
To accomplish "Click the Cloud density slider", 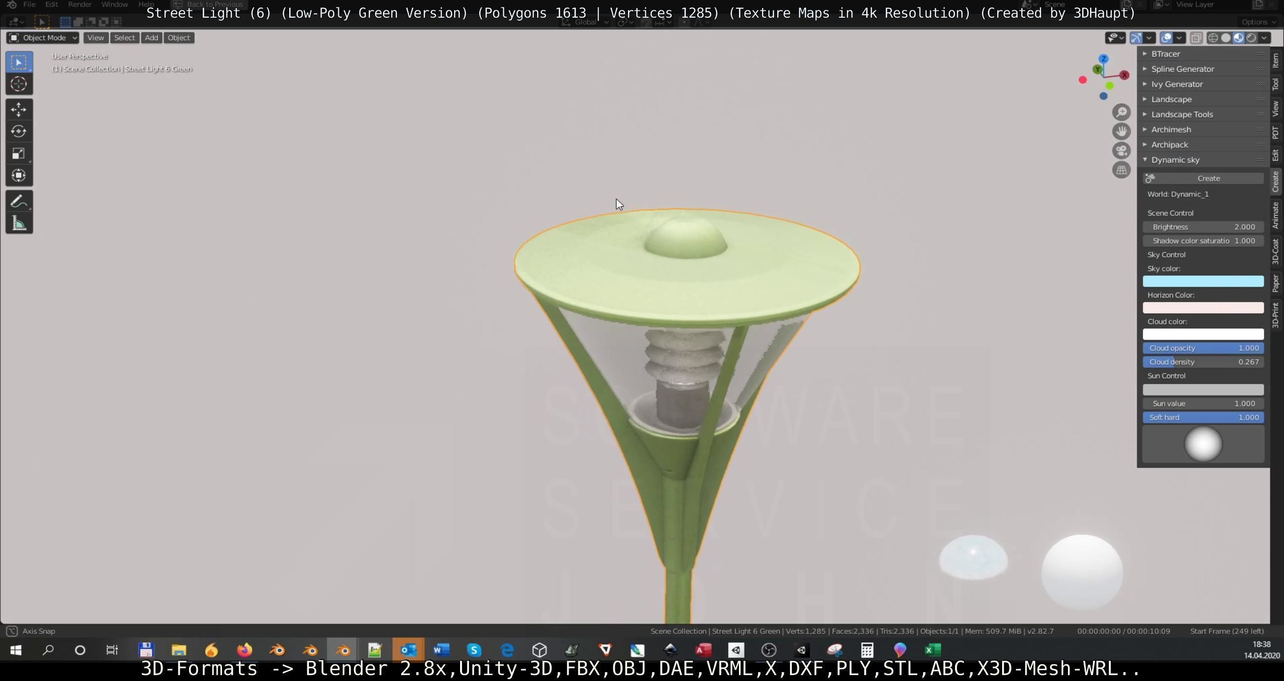I will click(x=1203, y=362).
